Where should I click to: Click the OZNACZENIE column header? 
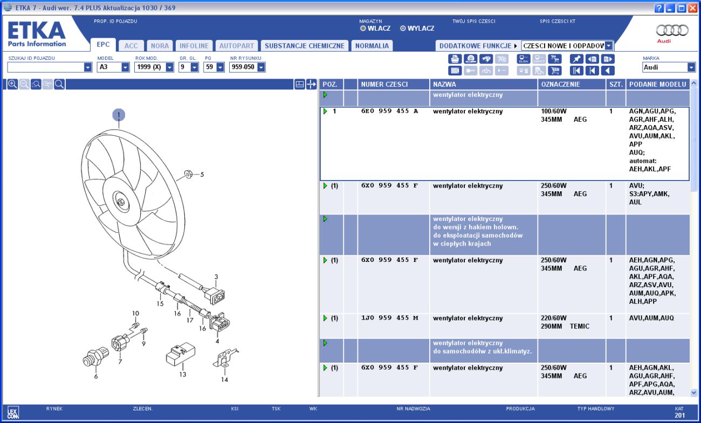tap(572, 85)
